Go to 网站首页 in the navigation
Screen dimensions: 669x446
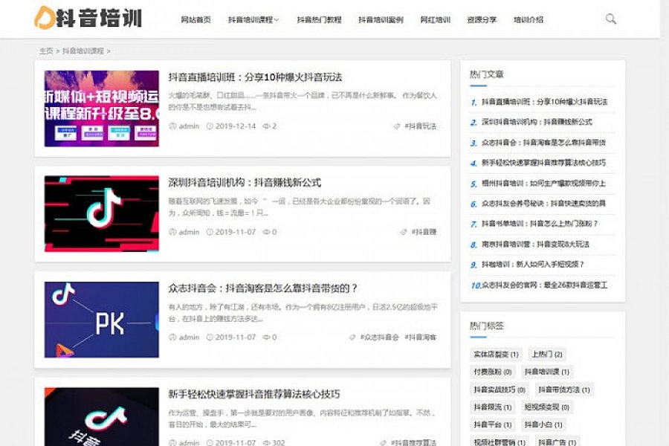click(x=195, y=19)
